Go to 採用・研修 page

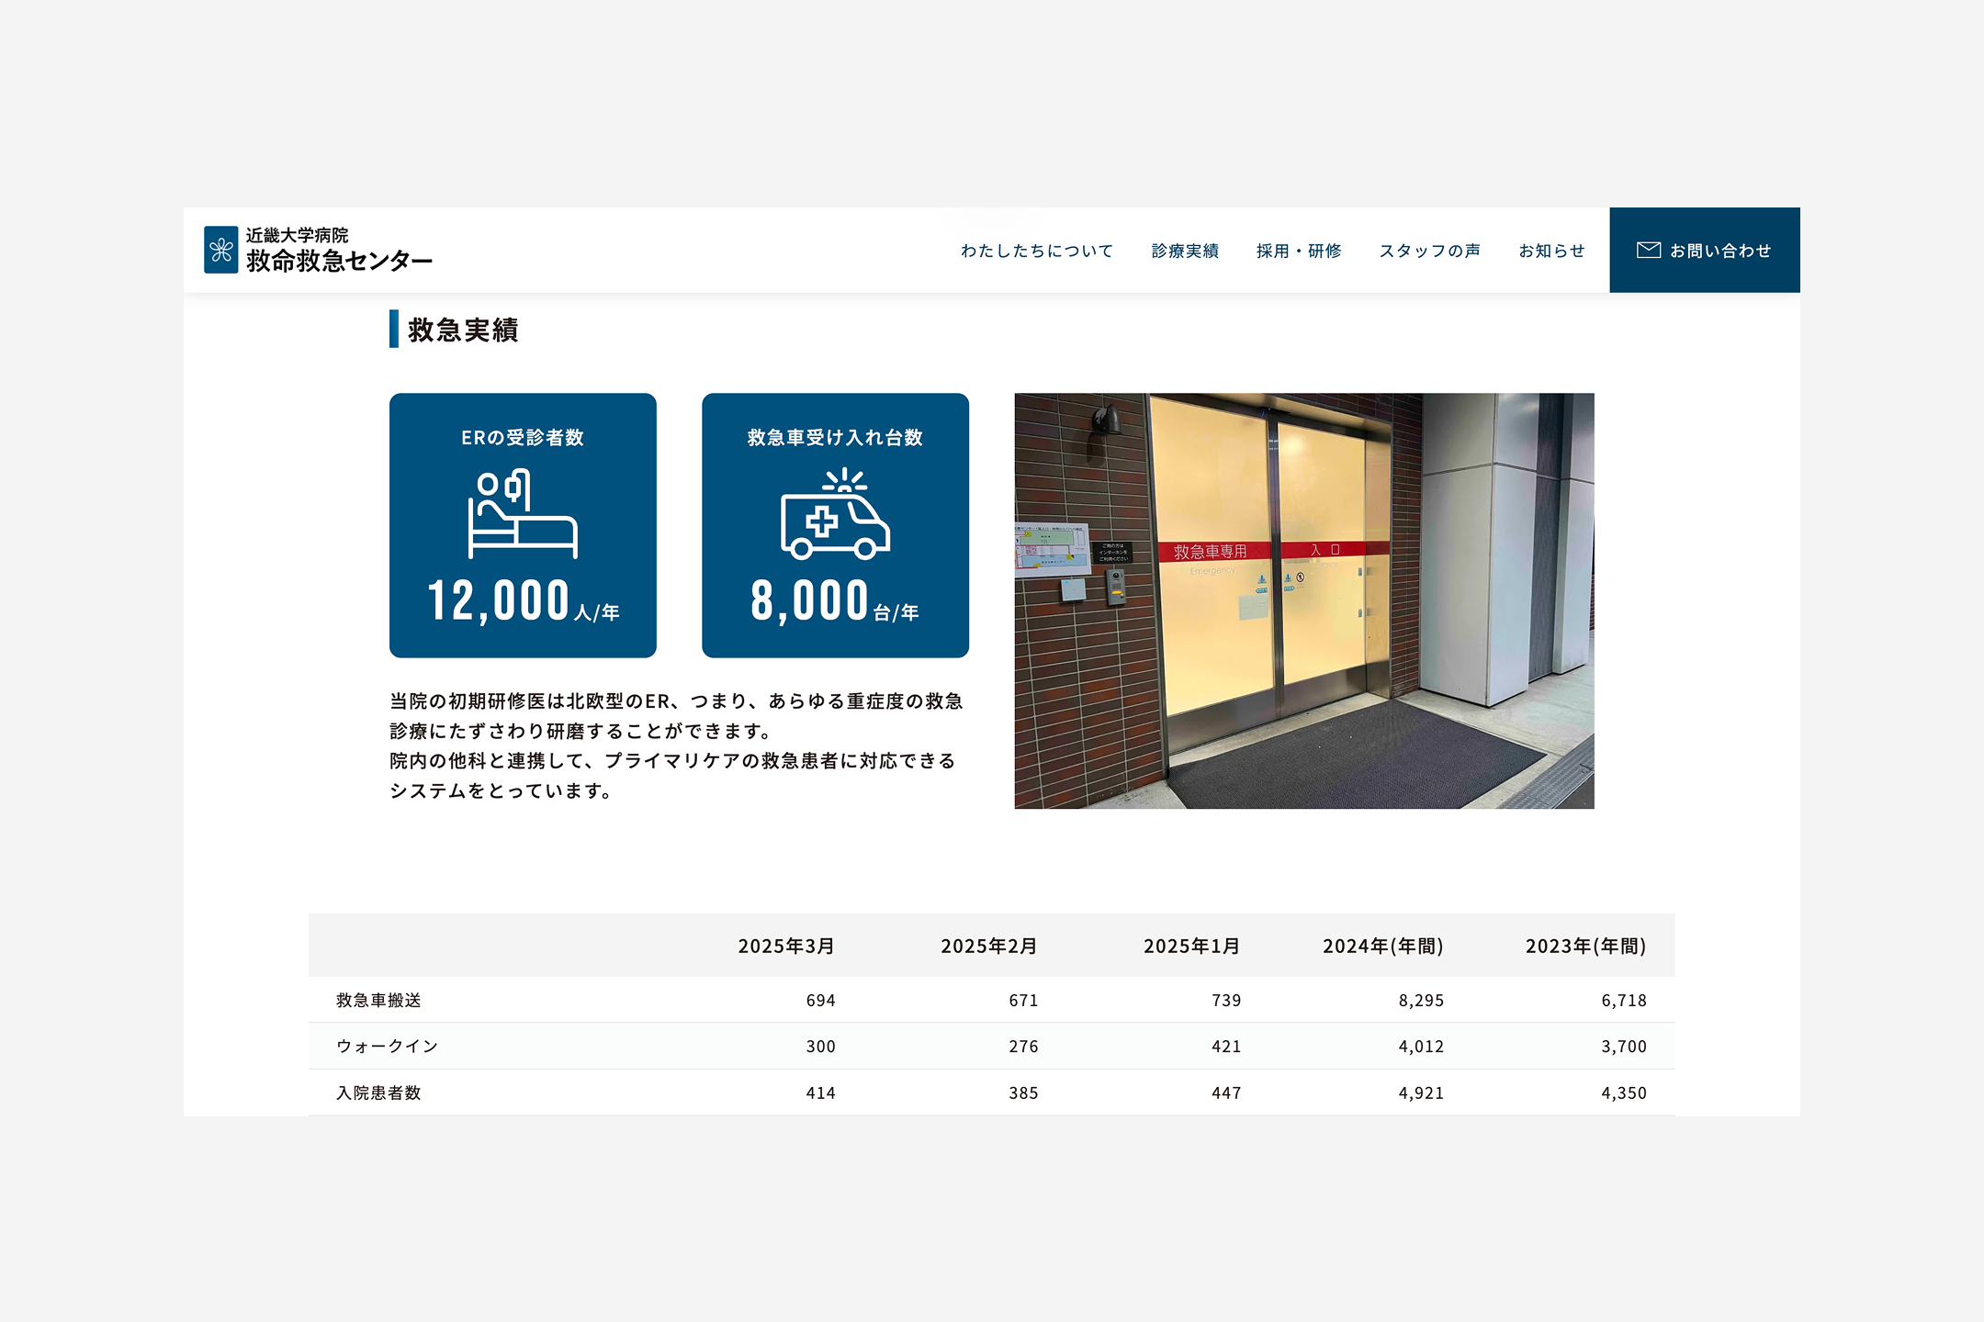coord(1299,251)
